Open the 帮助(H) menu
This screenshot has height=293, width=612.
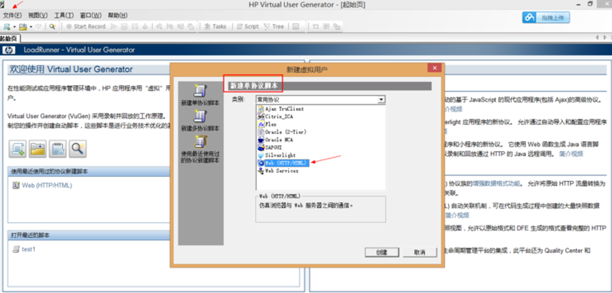point(117,16)
